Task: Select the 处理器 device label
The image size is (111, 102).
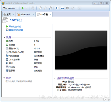Action: 12,45
